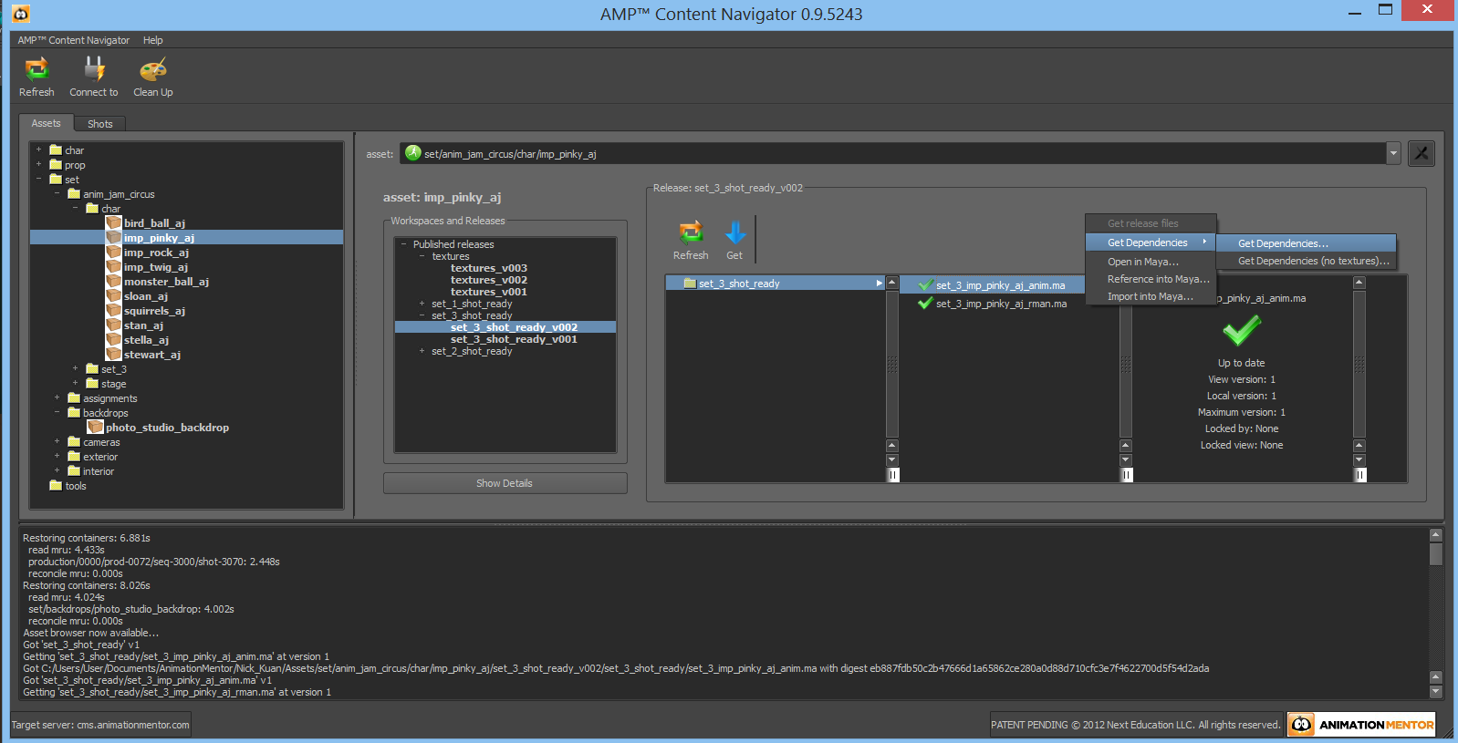
Task: Click the set_3_shot_ready folder icon in file browser
Action: (x=690, y=283)
